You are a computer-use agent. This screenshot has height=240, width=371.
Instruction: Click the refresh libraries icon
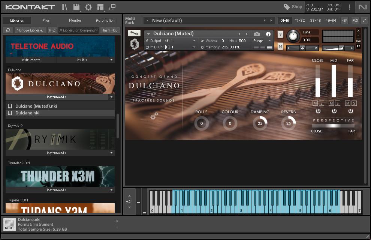[x=8, y=30]
